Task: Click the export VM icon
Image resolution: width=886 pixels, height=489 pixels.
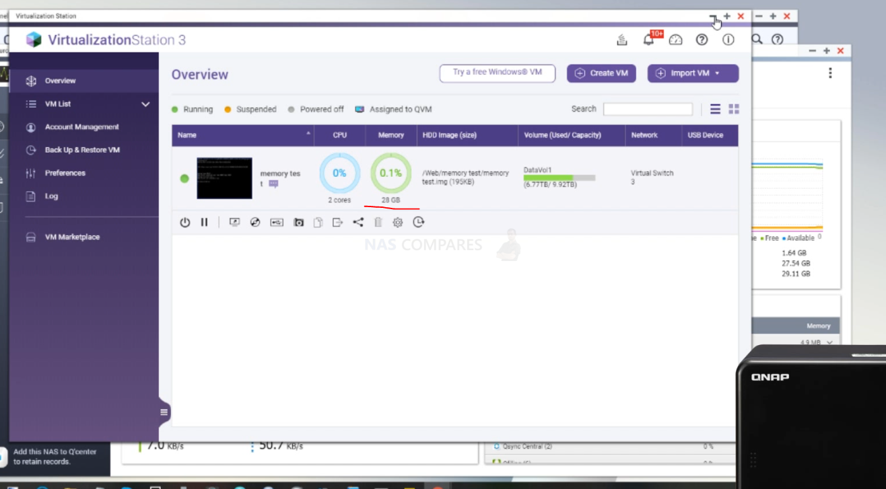Action: [x=338, y=223]
